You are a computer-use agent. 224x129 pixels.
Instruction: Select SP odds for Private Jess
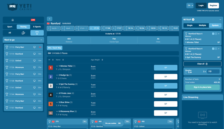[166, 95]
